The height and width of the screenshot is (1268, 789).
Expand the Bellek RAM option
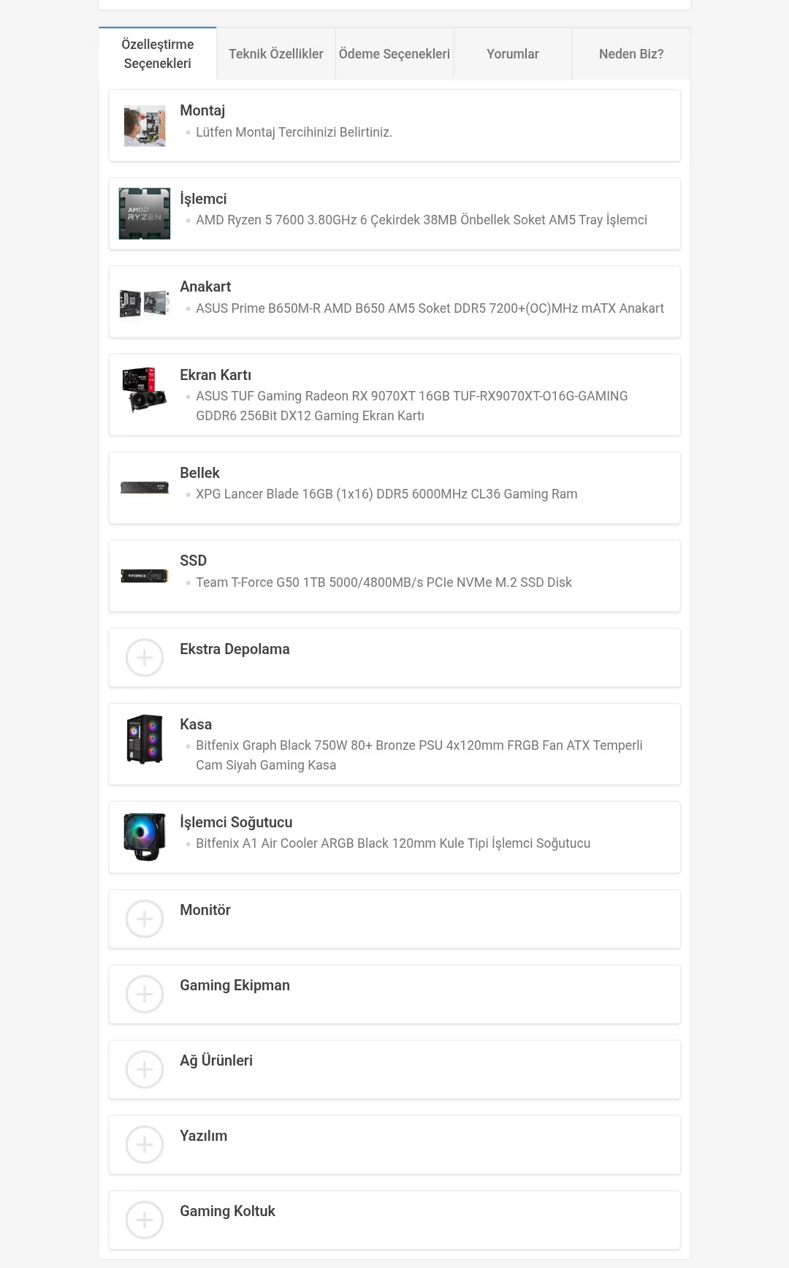tap(394, 488)
